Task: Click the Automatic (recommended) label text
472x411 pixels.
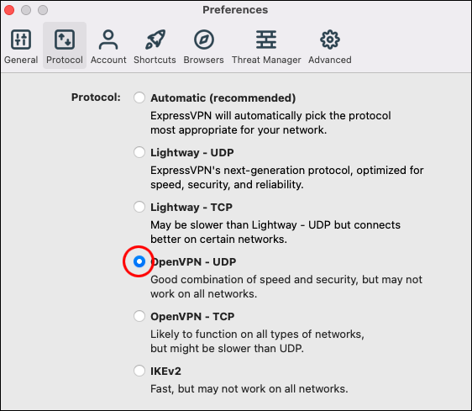Action: 223,98
